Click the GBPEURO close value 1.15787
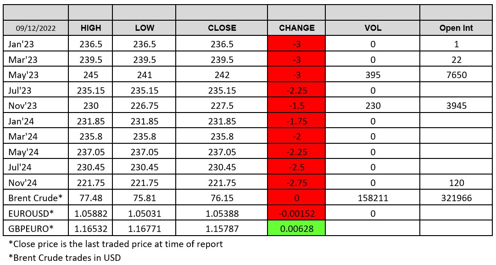This screenshot has height=265, width=496. tap(222, 228)
